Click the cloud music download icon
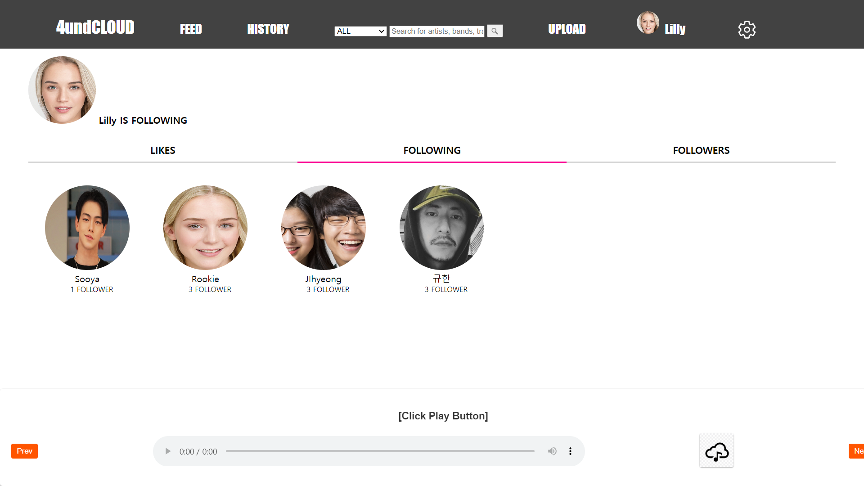Screen dimensions: 864x486 tap(716, 451)
